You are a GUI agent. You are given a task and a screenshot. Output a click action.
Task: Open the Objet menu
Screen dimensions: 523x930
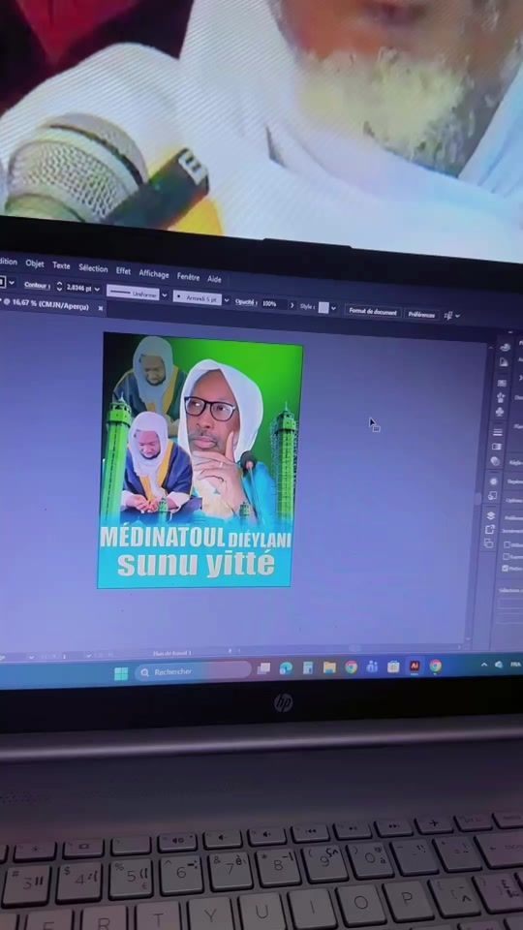click(x=35, y=263)
